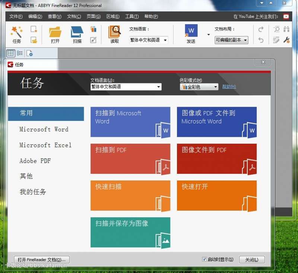Image resolution: width=298 pixels, height=273 pixels.
Task: Click the wrench options icon
Action: pos(286,40)
